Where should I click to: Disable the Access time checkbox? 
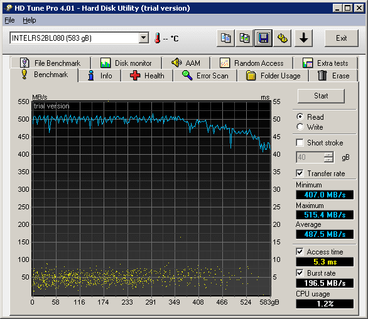point(300,252)
